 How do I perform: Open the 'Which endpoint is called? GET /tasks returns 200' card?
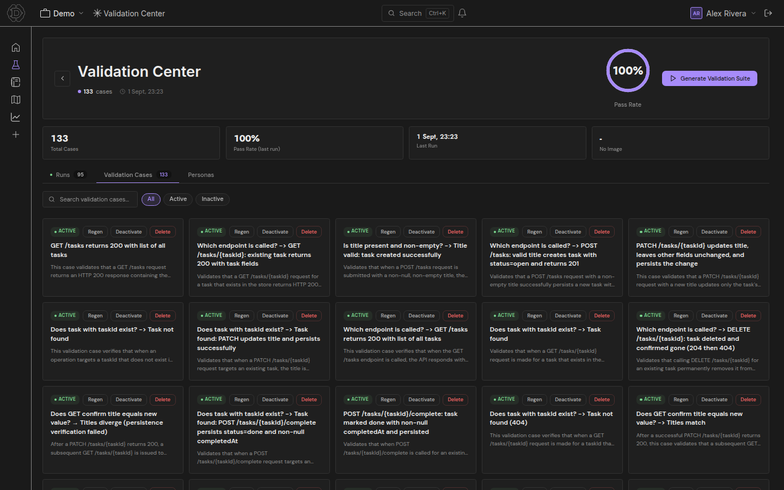406,341
